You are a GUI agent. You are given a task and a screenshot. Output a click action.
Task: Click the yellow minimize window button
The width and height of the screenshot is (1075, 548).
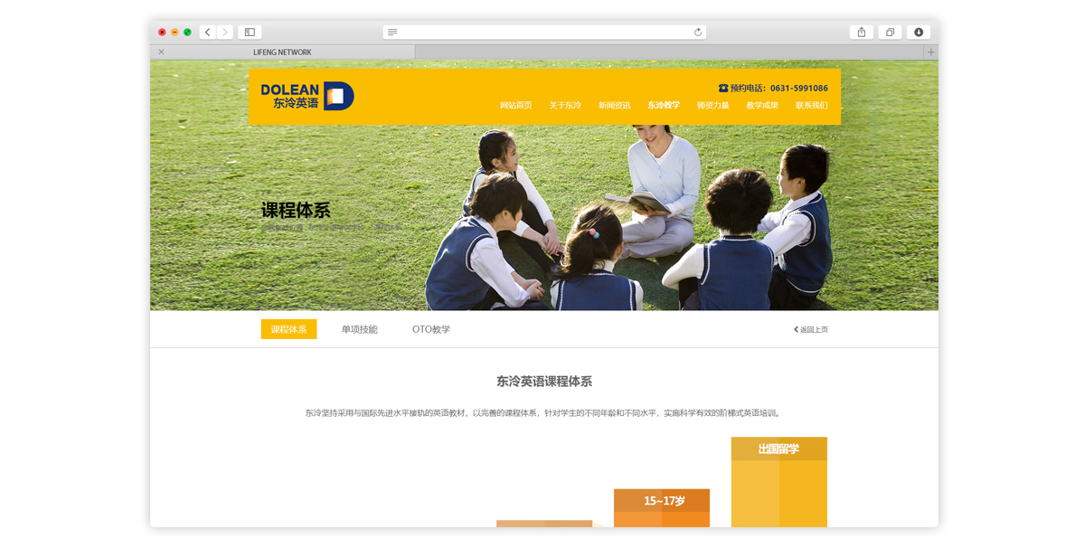click(174, 33)
